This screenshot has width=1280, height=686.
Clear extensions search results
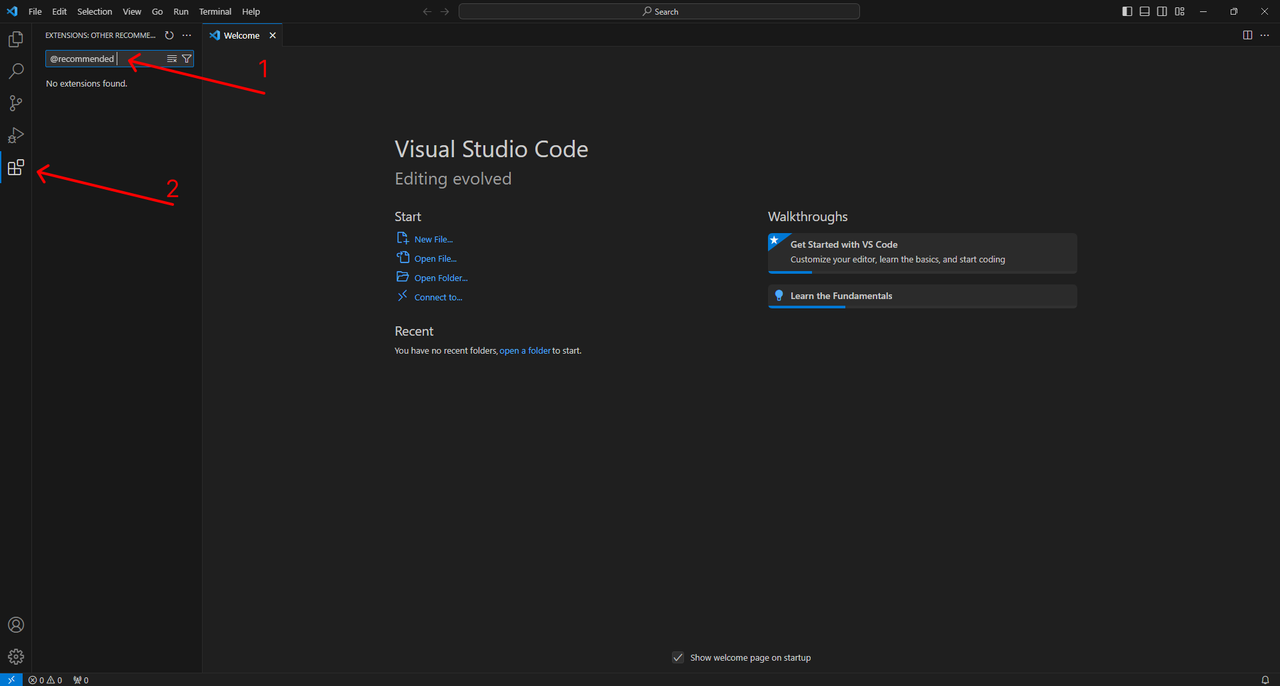172,59
